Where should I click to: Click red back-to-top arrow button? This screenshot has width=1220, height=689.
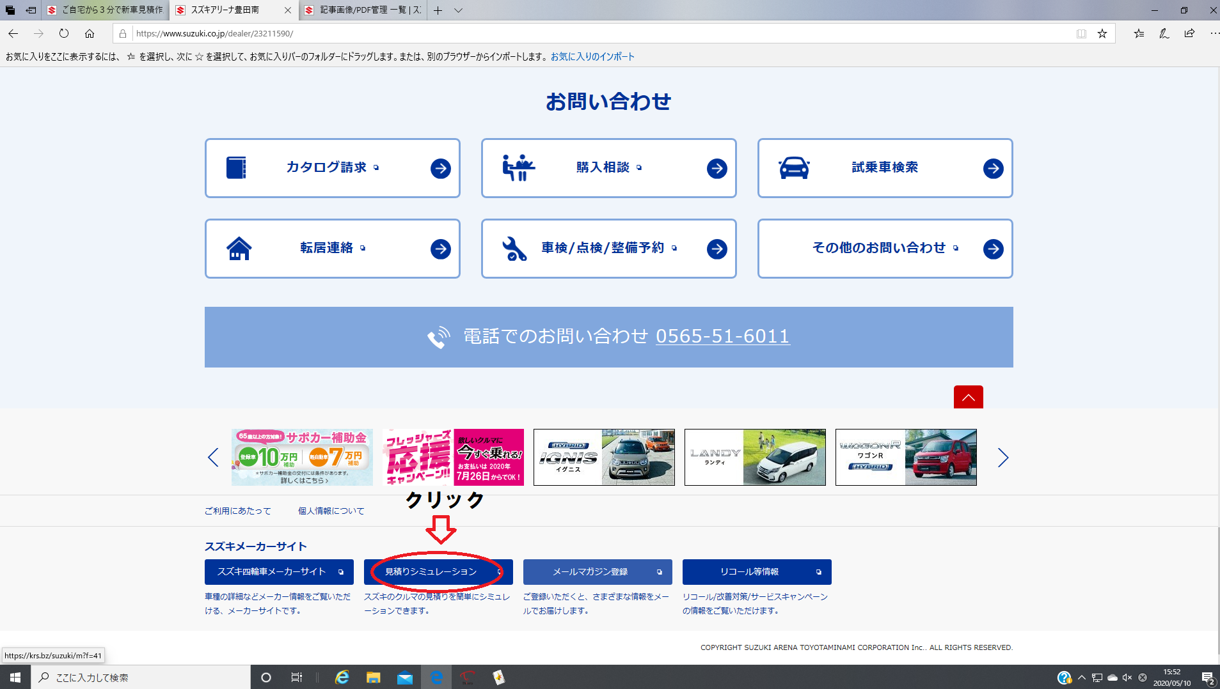[968, 397]
